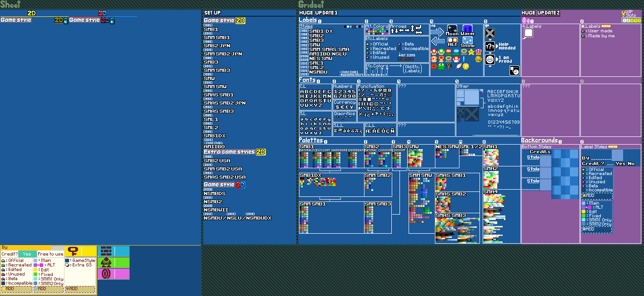
Task: Click the SMW palette swatches
Action: (x=415, y=158)
